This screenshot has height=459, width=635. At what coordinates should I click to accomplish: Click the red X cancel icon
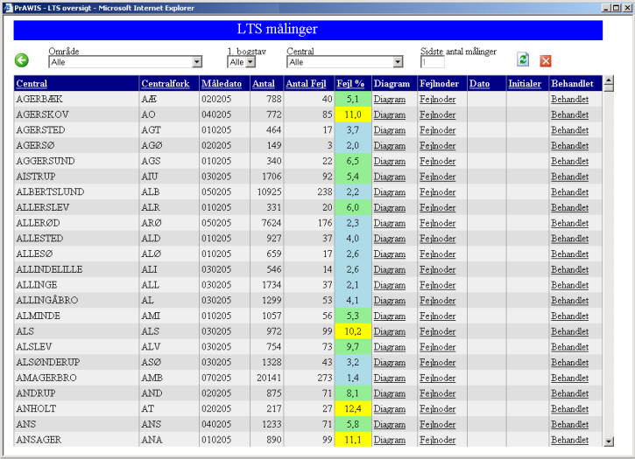pyautogui.click(x=546, y=60)
